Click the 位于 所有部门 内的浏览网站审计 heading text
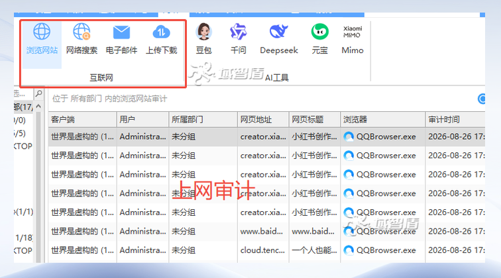This screenshot has height=278, width=501. pos(109,99)
